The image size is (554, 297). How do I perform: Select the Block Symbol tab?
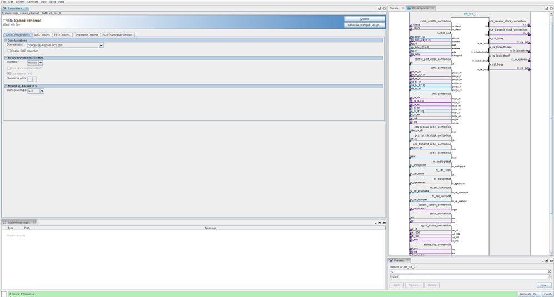tap(420, 8)
